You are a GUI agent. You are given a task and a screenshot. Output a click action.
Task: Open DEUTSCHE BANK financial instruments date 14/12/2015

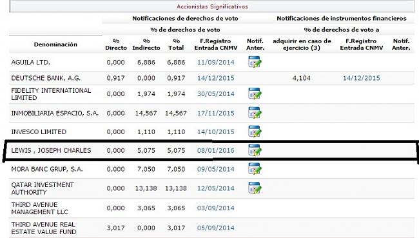[361, 78]
